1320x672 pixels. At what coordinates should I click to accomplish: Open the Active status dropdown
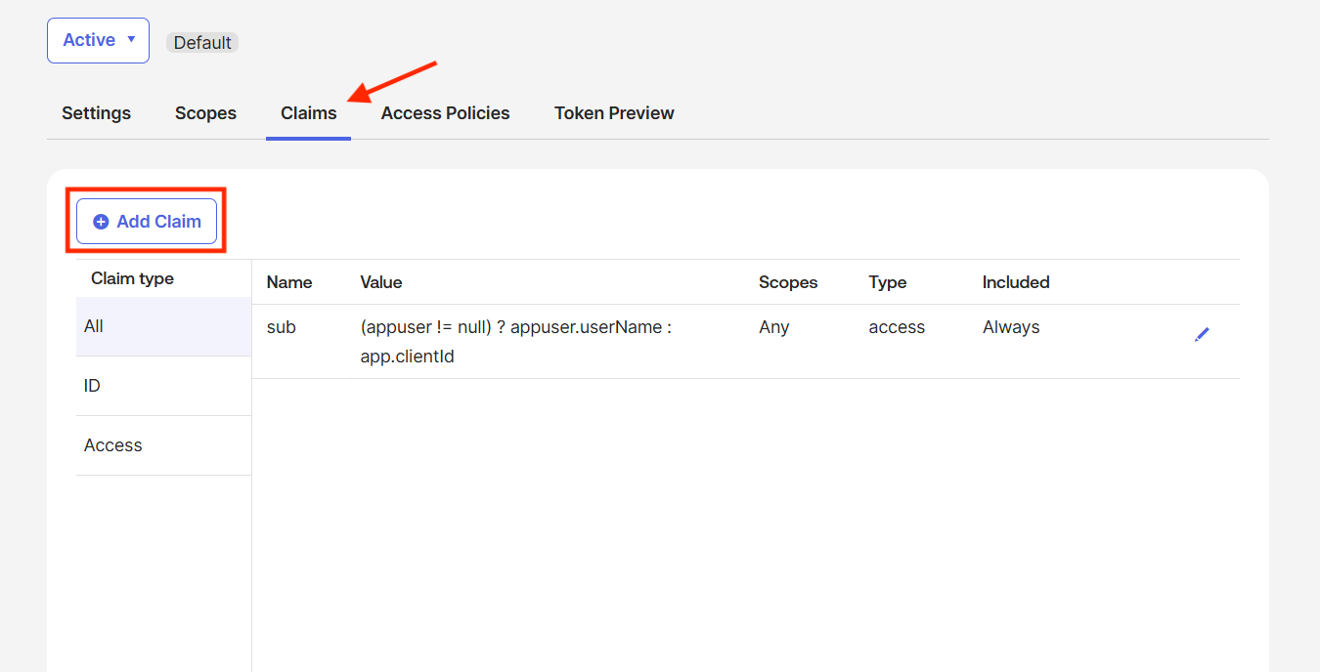pos(98,40)
